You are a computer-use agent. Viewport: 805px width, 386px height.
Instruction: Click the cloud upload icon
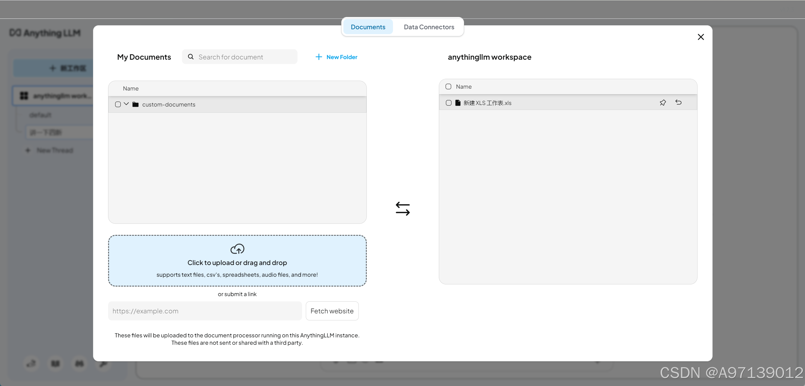pyautogui.click(x=237, y=249)
